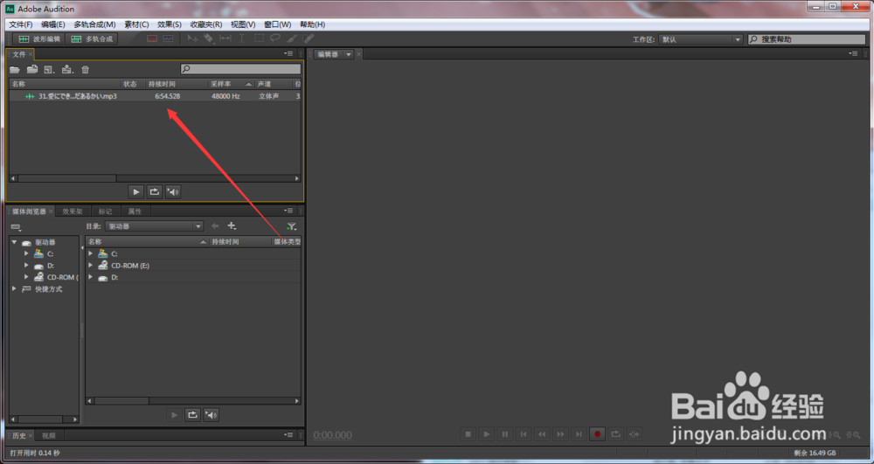
Task: Expand the C: drive in left tree
Action: point(26,253)
